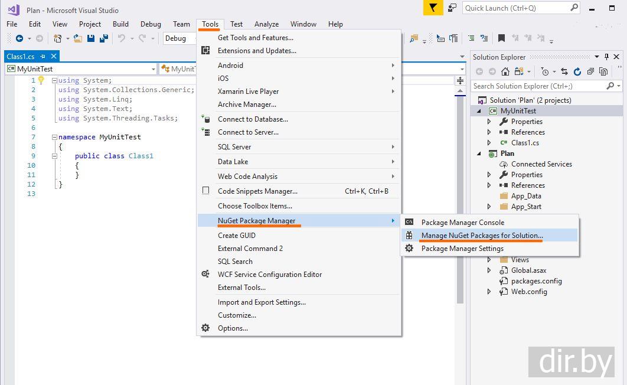Image resolution: width=627 pixels, height=385 pixels.
Task: Collapse the namespace MyUnitTest code block
Action: 54,137
